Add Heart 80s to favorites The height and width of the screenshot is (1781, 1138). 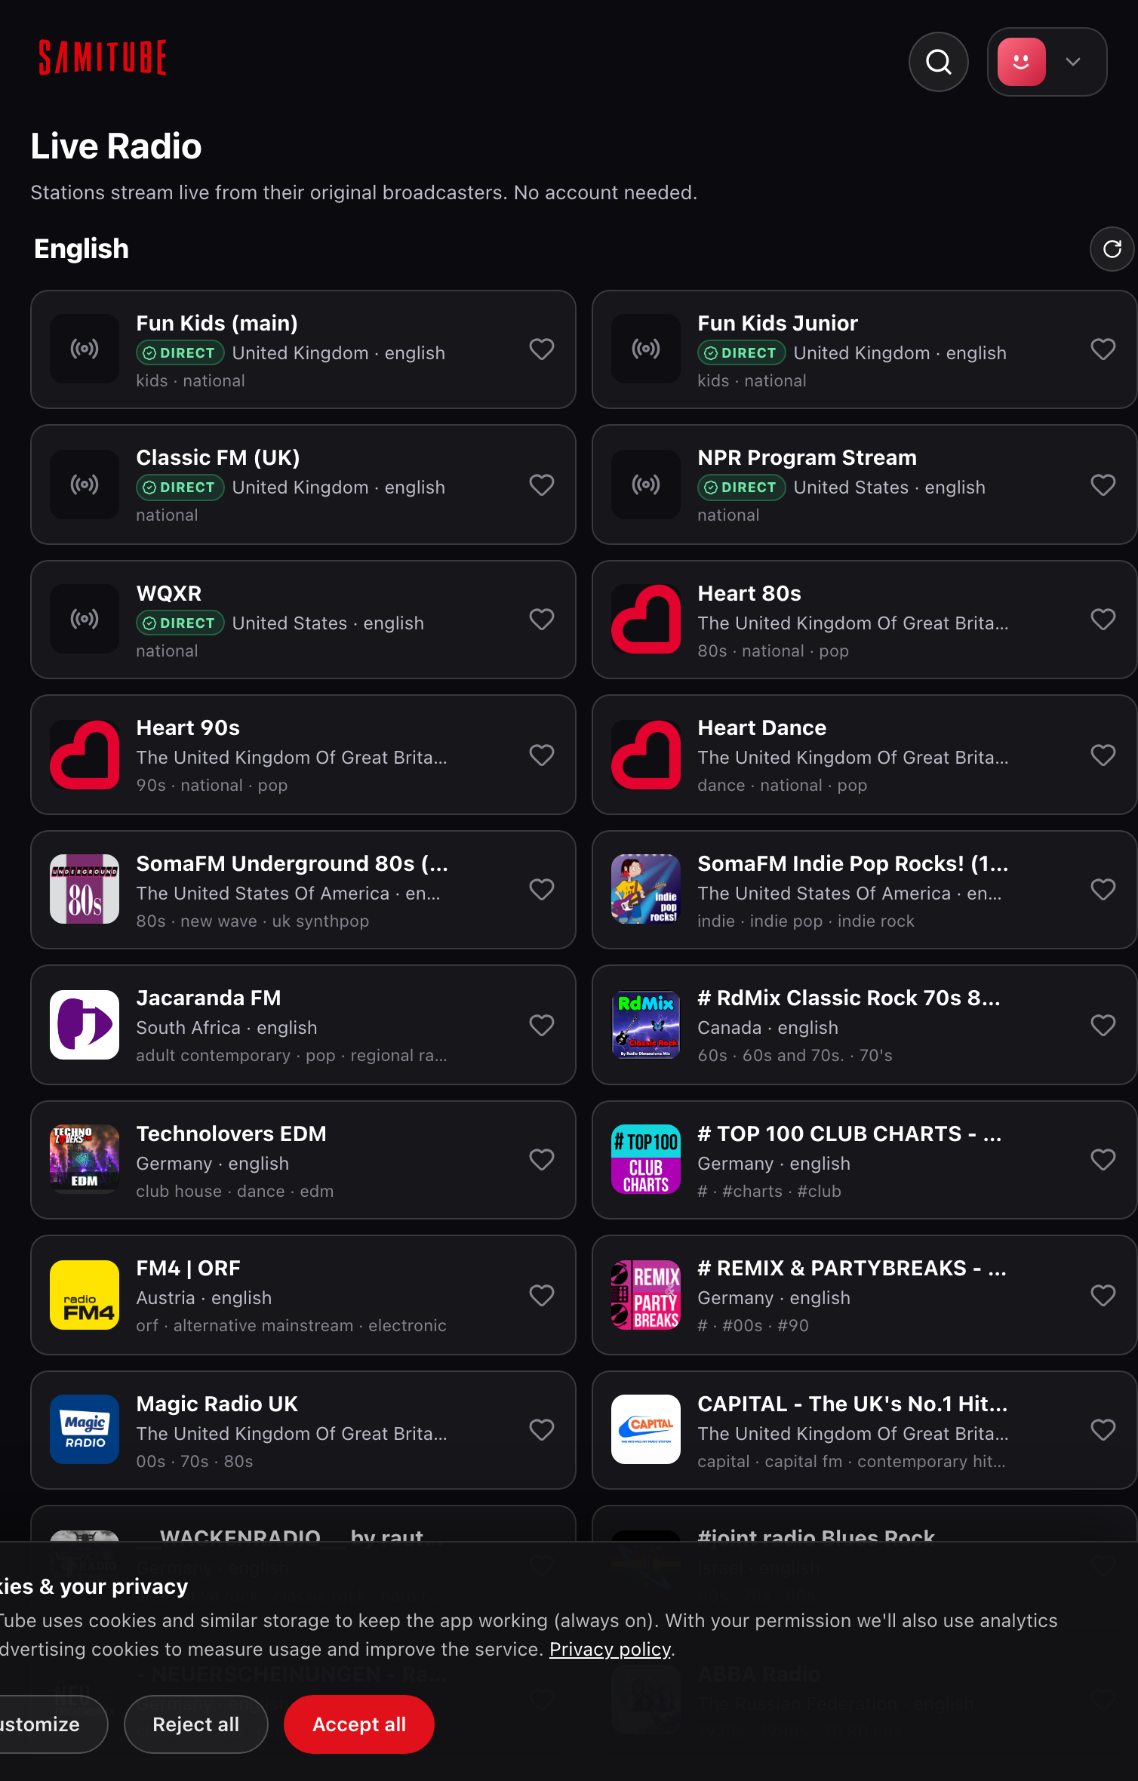pos(1103,620)
